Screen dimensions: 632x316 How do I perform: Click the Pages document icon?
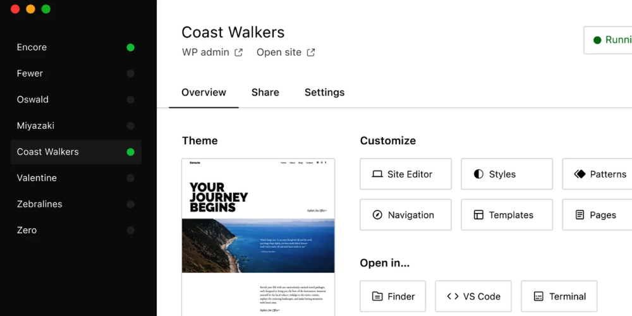click(580, 215)
